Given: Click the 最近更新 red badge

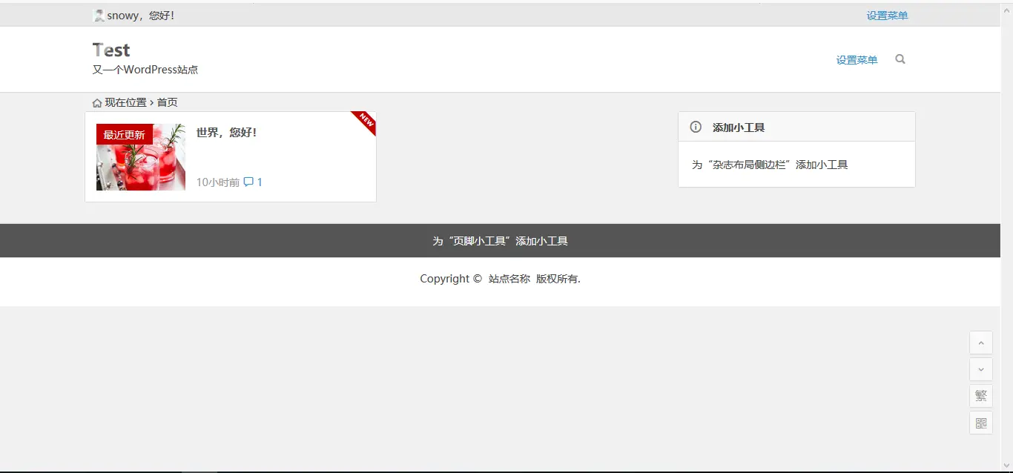Looking at the screenshot, I should 124,134.
